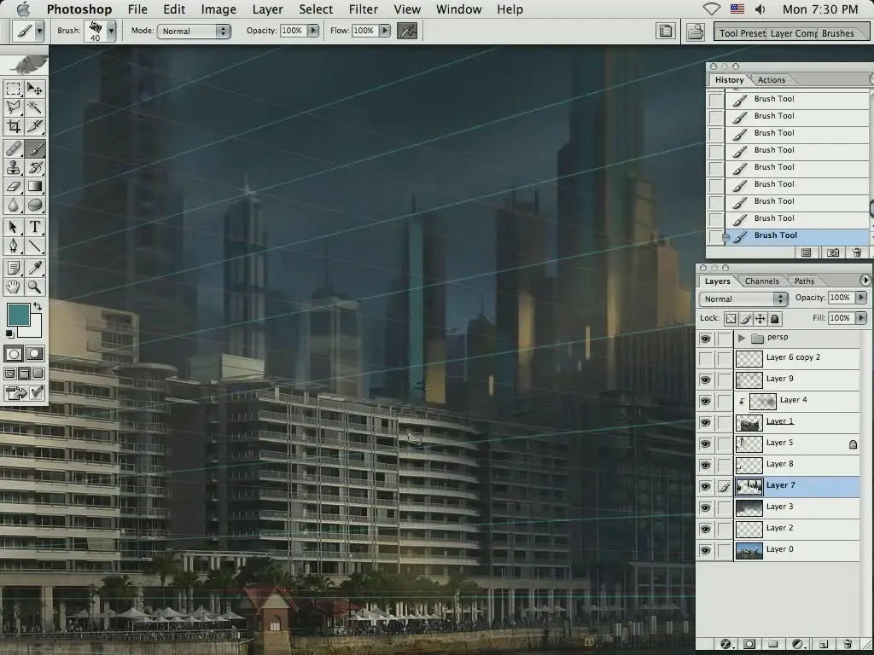874x655 pixels.
Task: Select the Pen tool
Action: [14, 246]
